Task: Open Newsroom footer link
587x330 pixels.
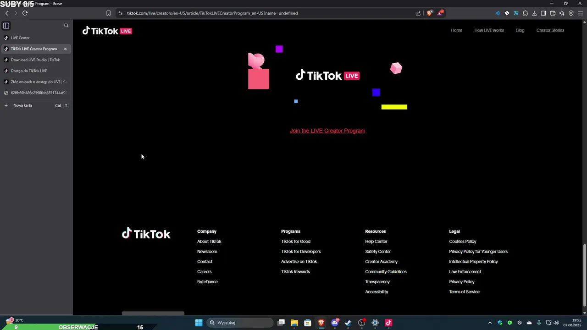Action: point(207,252)
